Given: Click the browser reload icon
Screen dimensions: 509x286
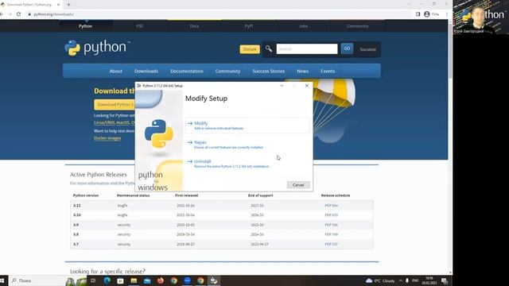Looking at the screenshot, I should pyautogui.click(x=18, y=14).
